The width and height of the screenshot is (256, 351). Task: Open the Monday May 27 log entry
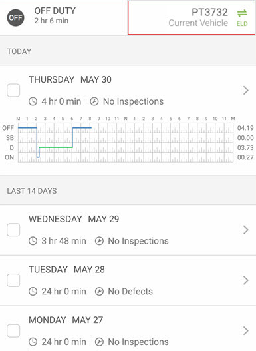(128, 328)
